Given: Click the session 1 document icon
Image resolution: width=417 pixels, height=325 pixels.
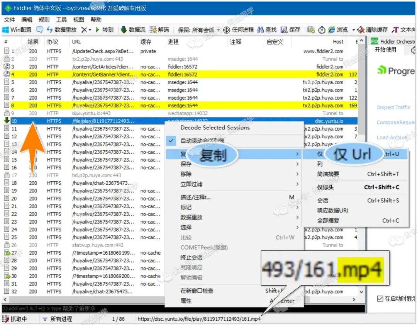Looking at the screenshot, I should [x=7, y=51].
